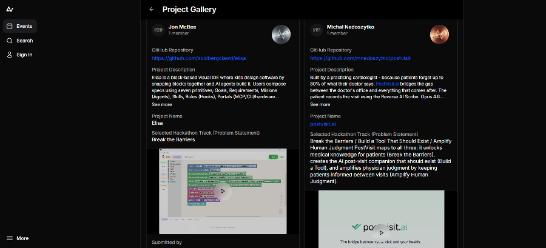Select Michal Nedoszytko's name heading
546x248 pixels.
[351, 27]
